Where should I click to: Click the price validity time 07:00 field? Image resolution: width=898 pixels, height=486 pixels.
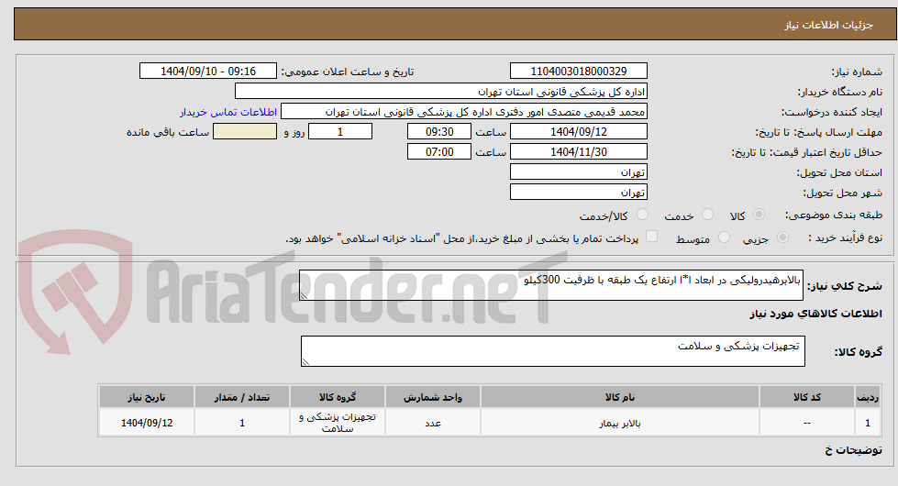pyautogui.click(x=439, y=151)
